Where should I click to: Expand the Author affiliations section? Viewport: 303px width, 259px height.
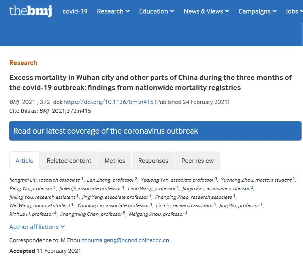click(x=37, y=227)
